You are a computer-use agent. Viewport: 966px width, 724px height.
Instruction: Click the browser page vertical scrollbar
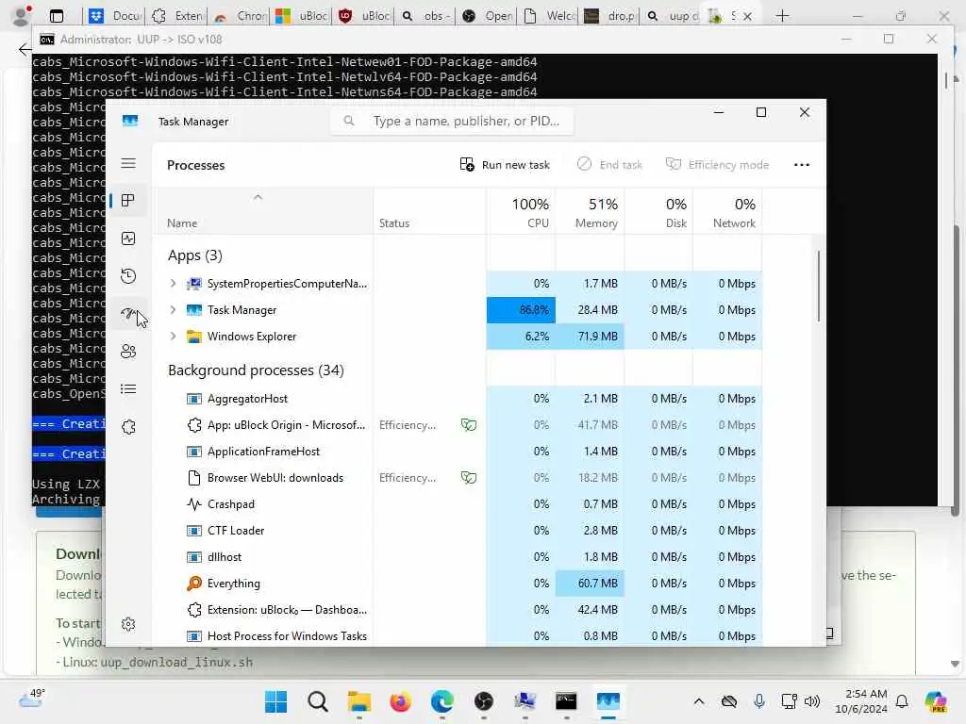coord(956,370)
